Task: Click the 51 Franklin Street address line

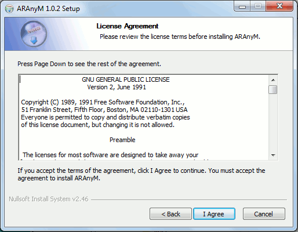Action: point(104,110)
